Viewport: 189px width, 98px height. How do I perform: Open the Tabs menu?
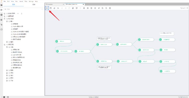click(26, 1)
